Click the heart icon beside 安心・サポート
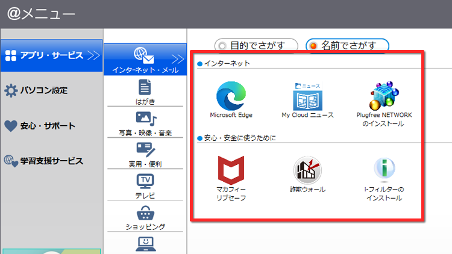This screenshot has height=254, width=452. [11, 126]
